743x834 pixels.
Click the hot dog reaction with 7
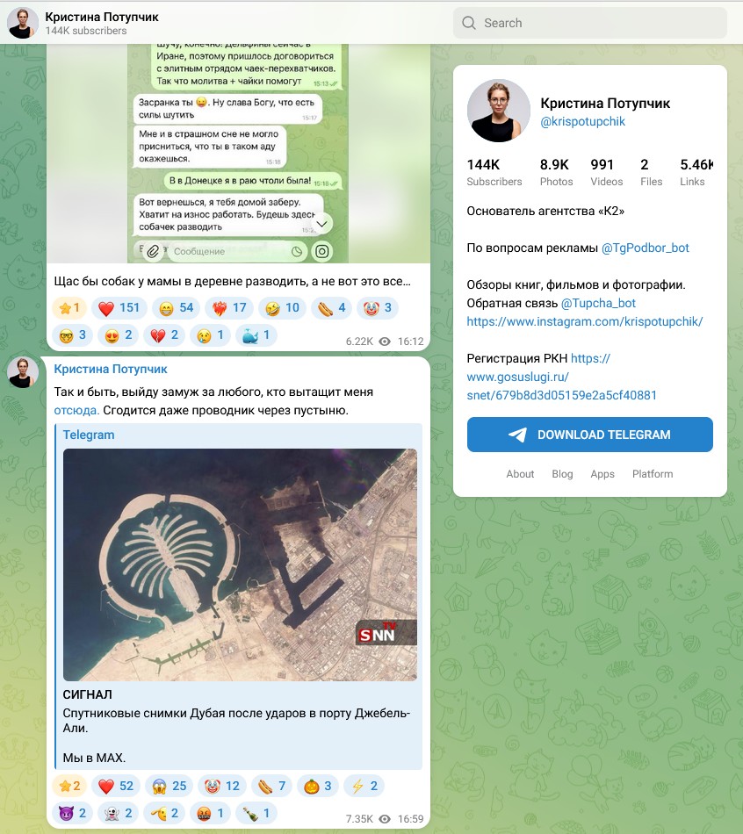pos(271,786)
